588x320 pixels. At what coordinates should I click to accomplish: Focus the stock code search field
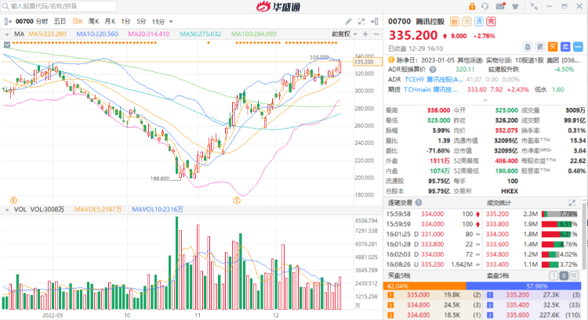pos(59,6)
